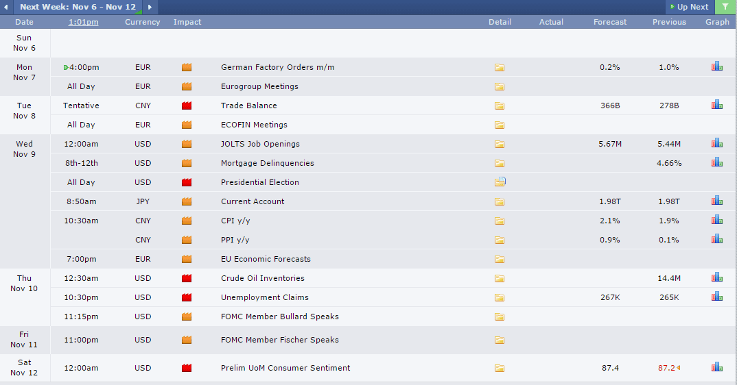Select Eurogroup Meetings event
Image resolution: width=737 pixels, height=385 pixels.
pyautogui.click(x=259, y=86)
